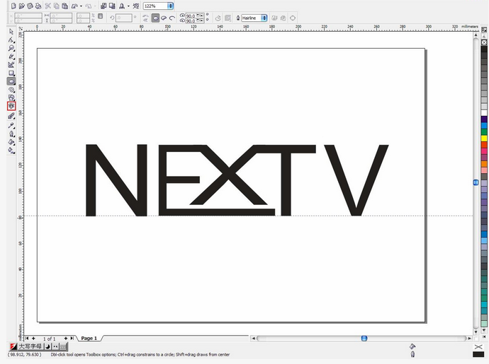Pick the yellow swatch in color palette

[484, 138]
